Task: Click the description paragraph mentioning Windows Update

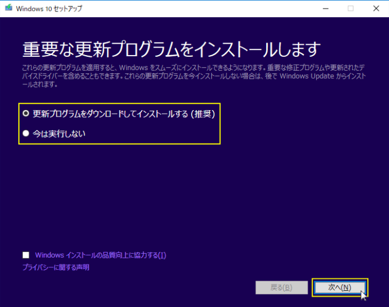Action: point(194,76)
